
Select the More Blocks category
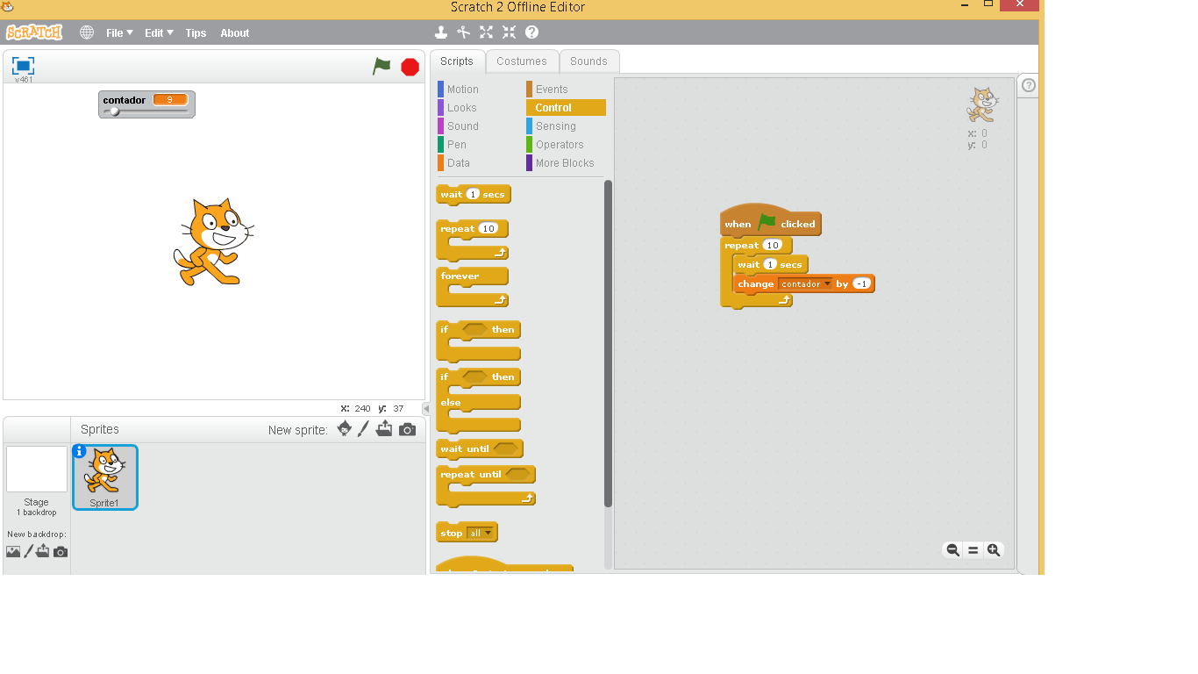[x=566, y=162]
